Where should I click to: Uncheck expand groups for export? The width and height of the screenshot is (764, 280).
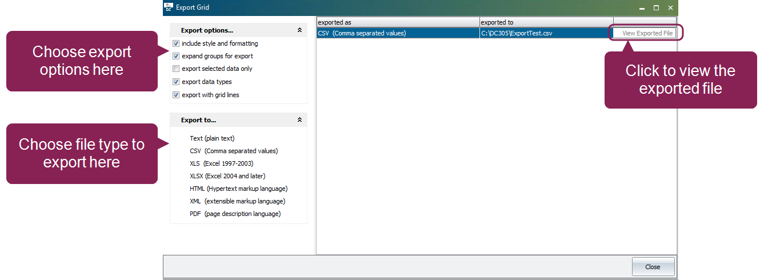pos(176,56)
